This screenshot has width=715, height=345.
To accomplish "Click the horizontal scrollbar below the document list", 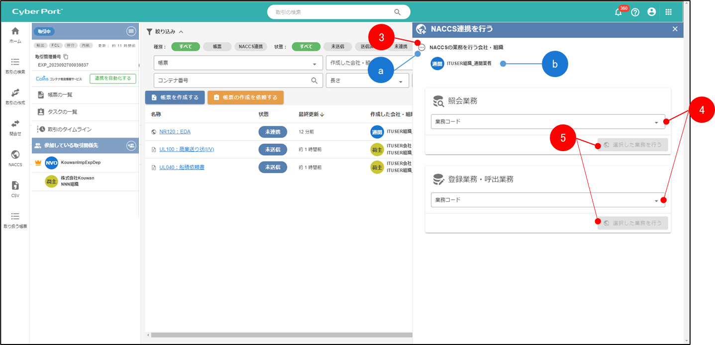I will pyautogui.click(x=279, y=335).
